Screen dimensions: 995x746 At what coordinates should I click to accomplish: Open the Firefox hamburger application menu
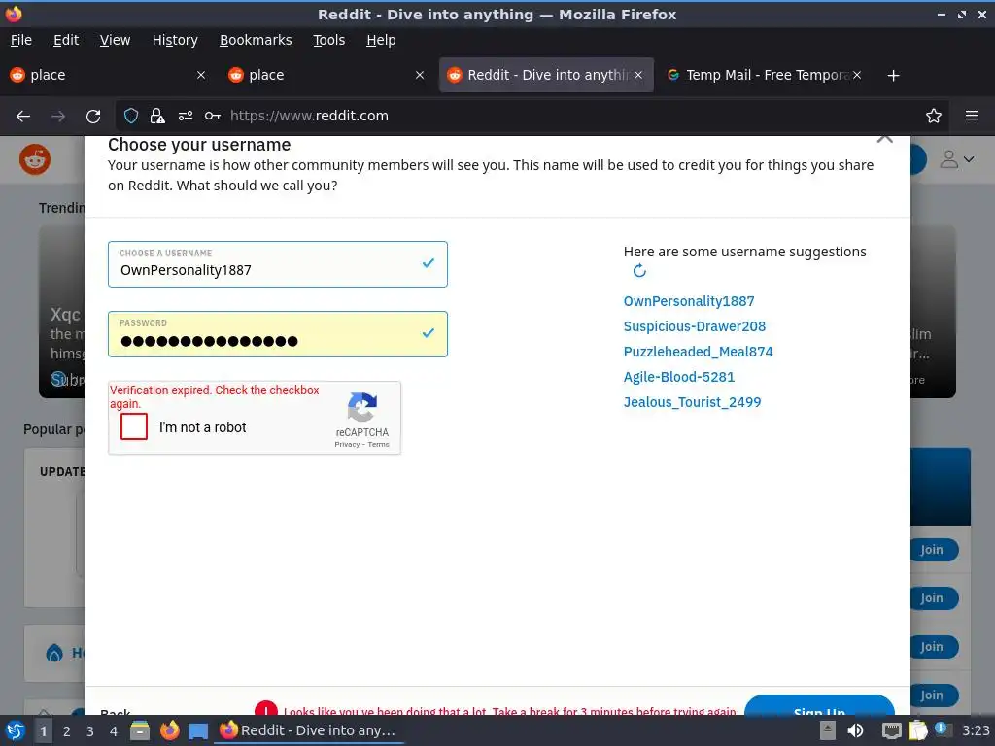(972, 117)
